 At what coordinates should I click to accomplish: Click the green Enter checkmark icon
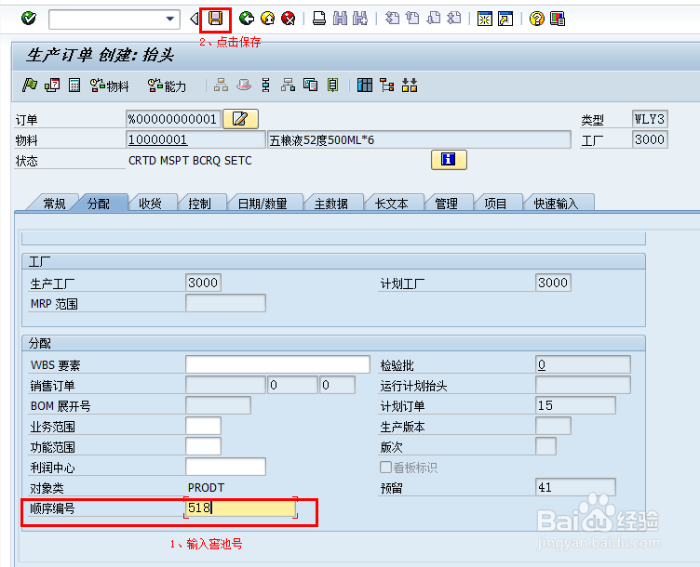[29, 19]
